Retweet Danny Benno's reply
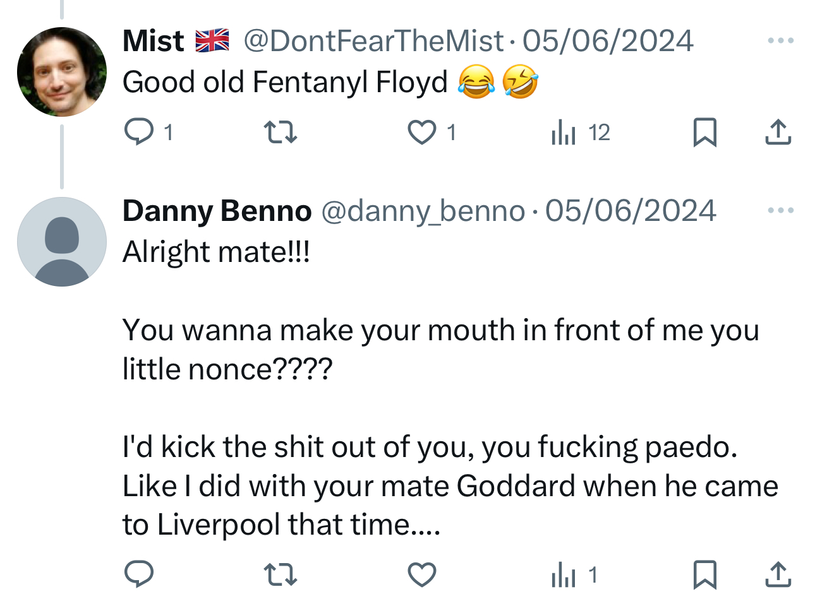This screenshot has height=606, width=815. (x=280, y=574)
